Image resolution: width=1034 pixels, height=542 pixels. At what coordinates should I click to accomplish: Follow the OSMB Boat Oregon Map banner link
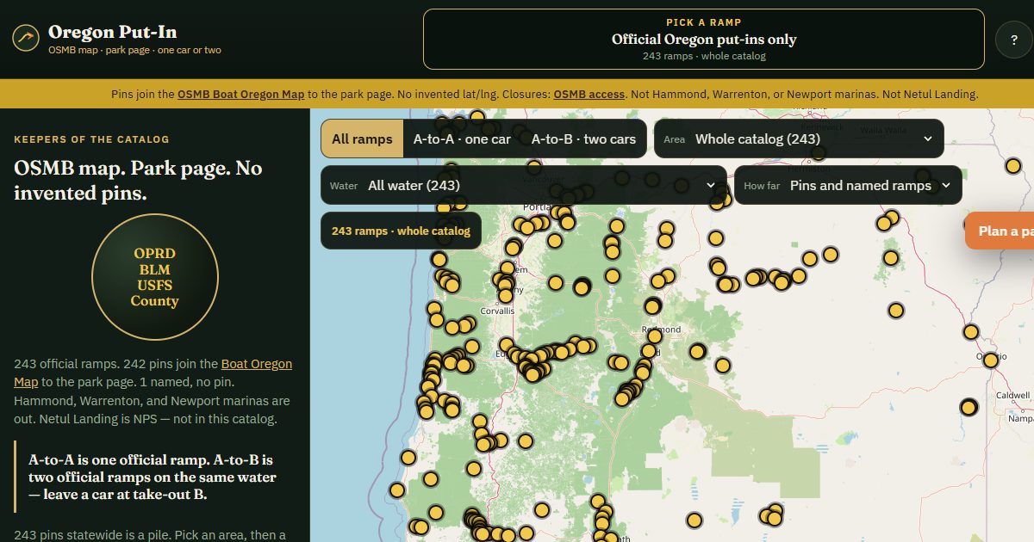240,94
